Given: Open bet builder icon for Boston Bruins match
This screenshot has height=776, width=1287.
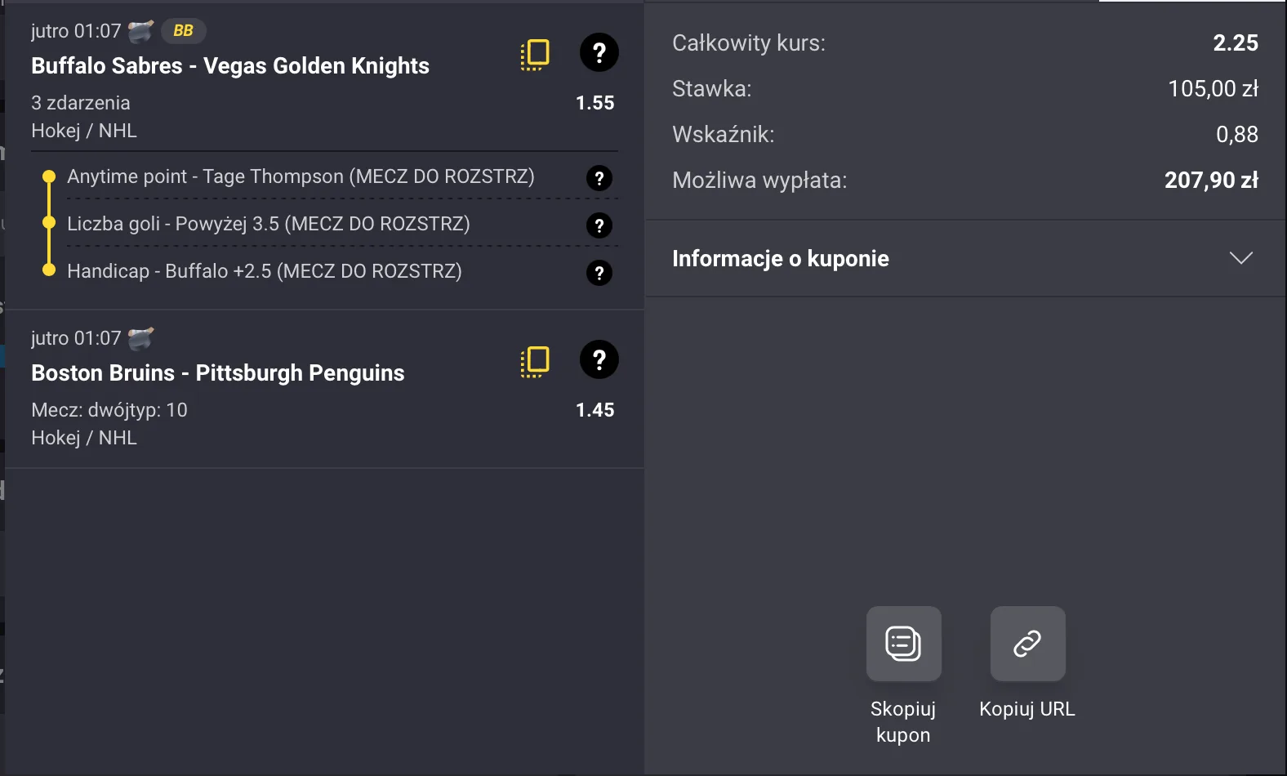Looking at the screenshot, I should [534, 359].
